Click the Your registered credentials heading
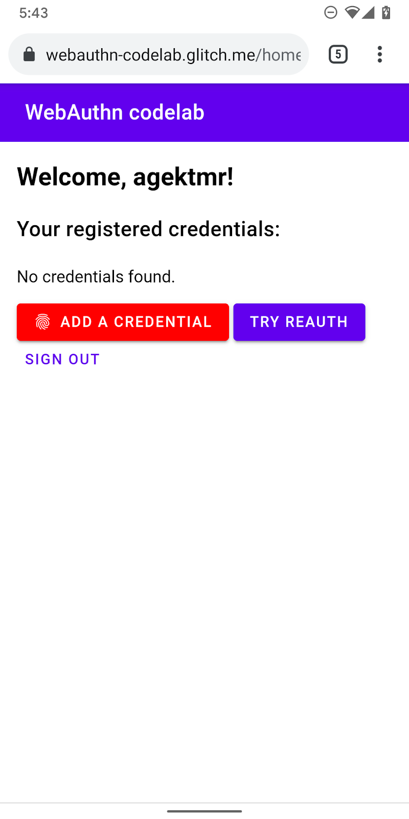The height and width of the screenshot is (819, 409). 148,229
